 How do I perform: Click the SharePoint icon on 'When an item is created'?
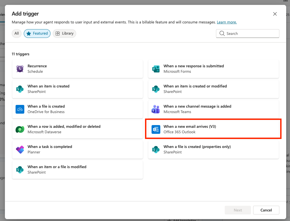click(x=19, y=89)
